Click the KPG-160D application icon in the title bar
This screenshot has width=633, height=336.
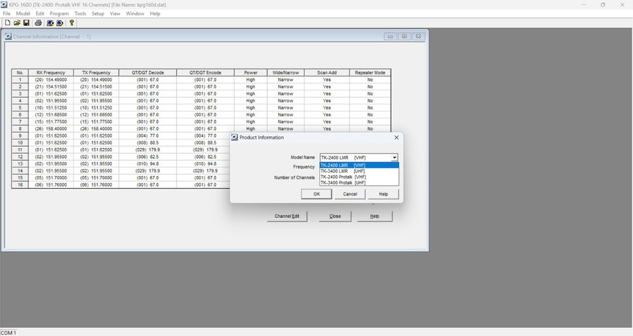pos(4,4)
